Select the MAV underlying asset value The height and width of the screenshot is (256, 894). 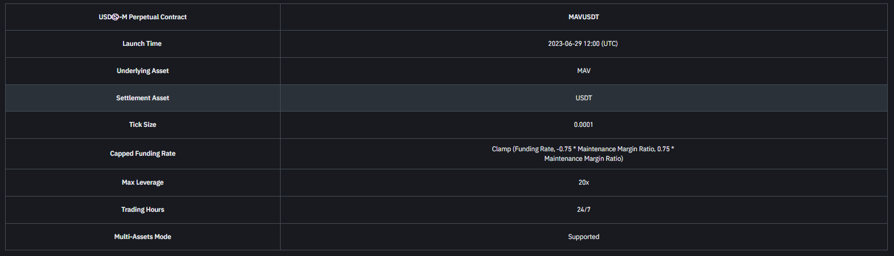tap(583, 71)
